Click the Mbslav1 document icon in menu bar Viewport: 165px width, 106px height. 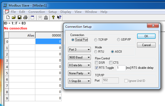7,12
